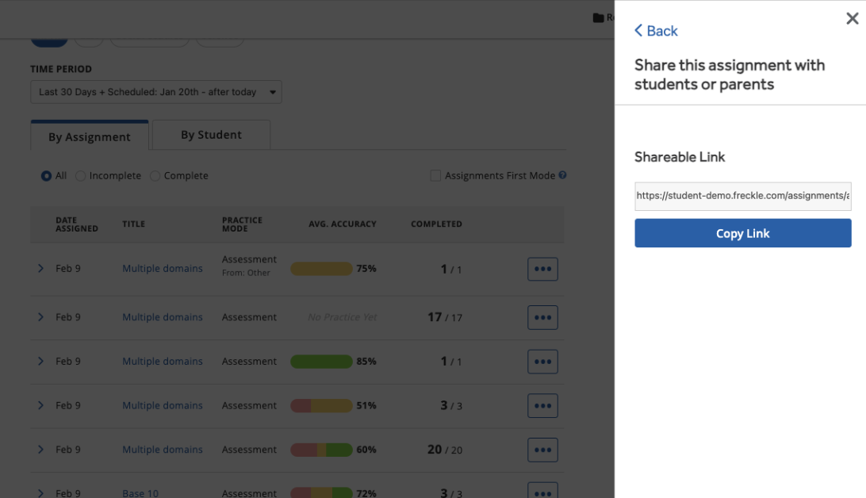
Task: Click the 75% accuracy progress bar
Action: pos(321,268)
